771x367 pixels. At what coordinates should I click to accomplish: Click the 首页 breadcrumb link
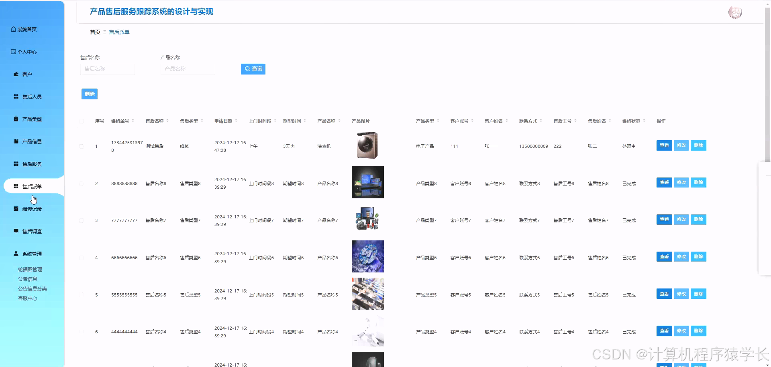pyautogui.click(x=95, y=32)
